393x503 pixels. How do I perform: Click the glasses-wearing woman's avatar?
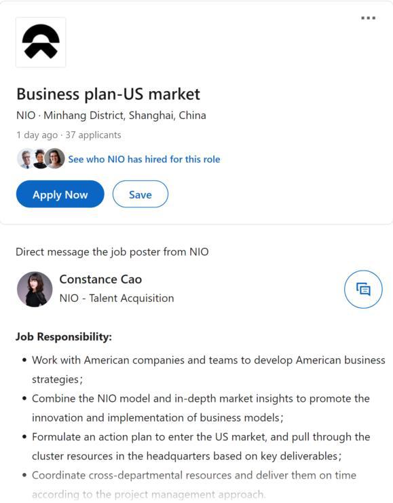click(x=55, y=158)
